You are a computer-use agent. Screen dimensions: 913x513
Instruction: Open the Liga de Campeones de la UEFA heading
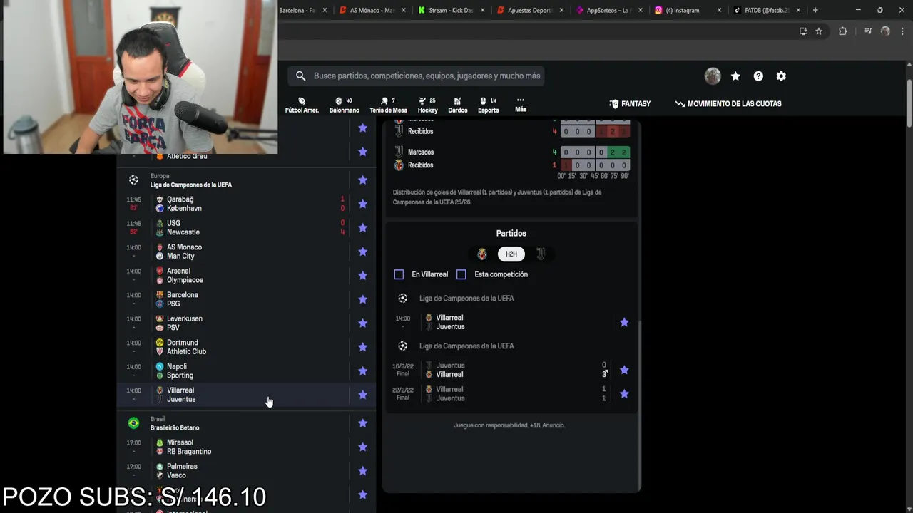(x=190, y=185)
